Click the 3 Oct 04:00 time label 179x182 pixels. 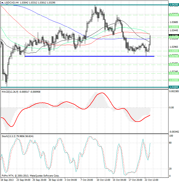click(x=71, y=180)
